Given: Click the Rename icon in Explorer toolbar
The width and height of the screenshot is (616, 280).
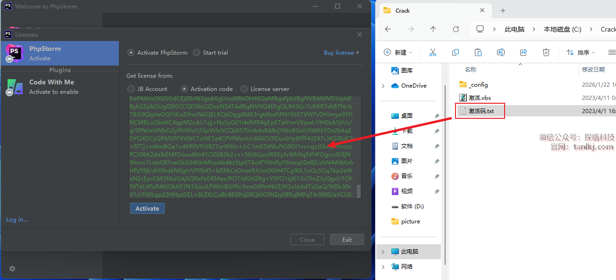Looking at the screenshot, I should [500, 52].
